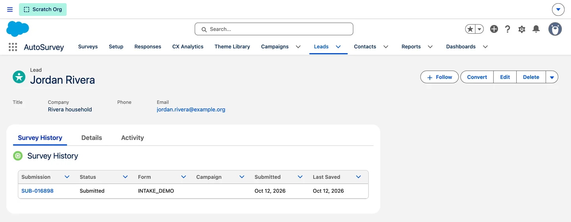The image size is (571, 222).
Task: Open the favorites list dropdown arrow
Action: point(479,29)
